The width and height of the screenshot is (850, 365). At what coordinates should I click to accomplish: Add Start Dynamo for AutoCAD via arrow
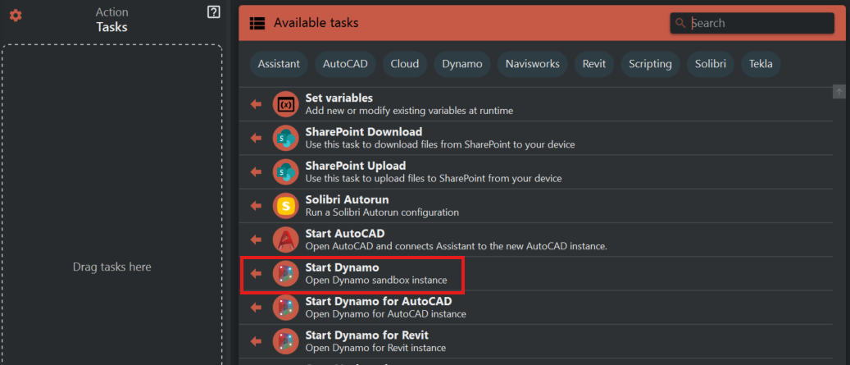[256, 308]
